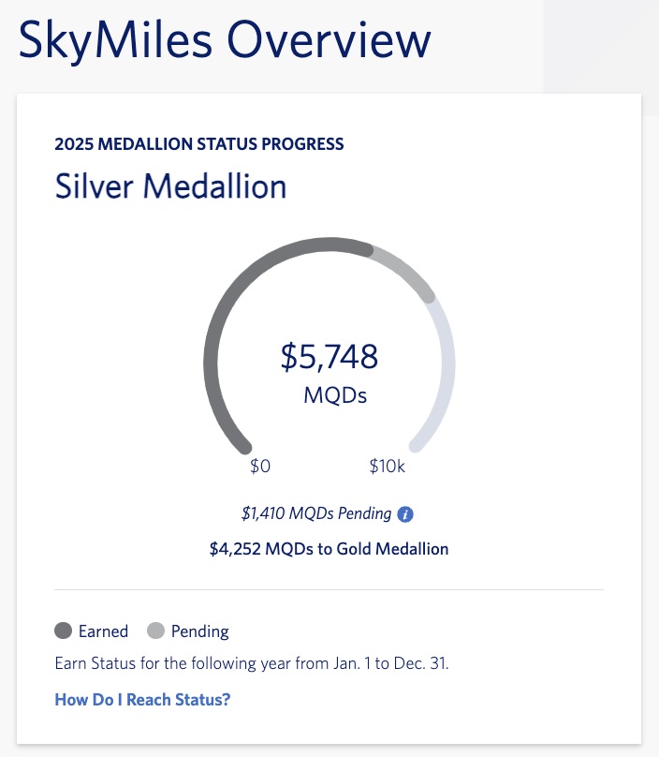
Task: Click the 'SkyMiles Overview' page title
Action: tap(224, 39)
